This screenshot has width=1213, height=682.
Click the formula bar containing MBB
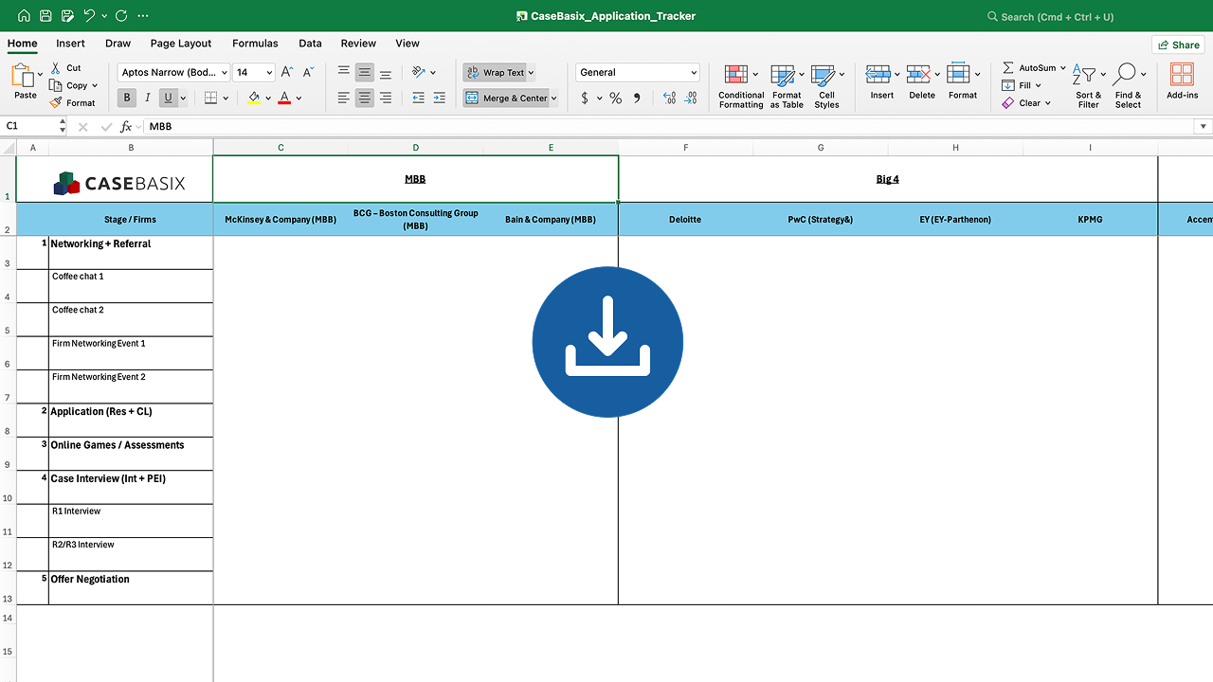tap(671, 126)
